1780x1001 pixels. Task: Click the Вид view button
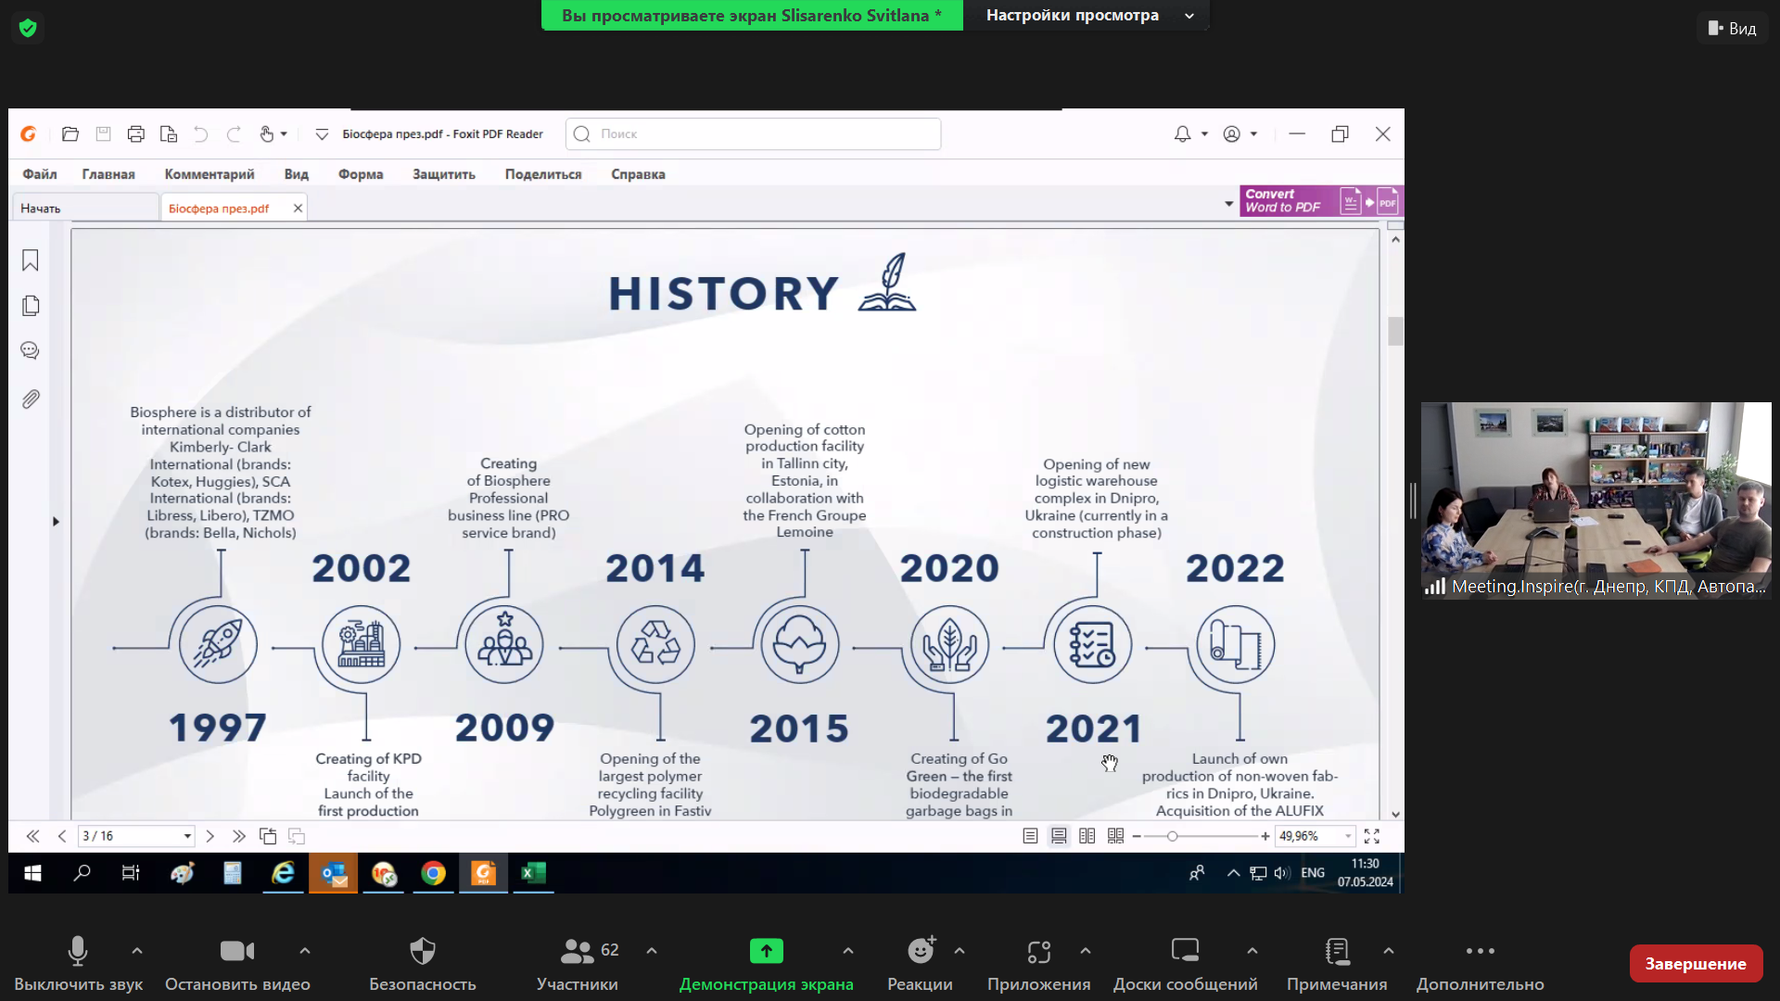(1732, 29)
